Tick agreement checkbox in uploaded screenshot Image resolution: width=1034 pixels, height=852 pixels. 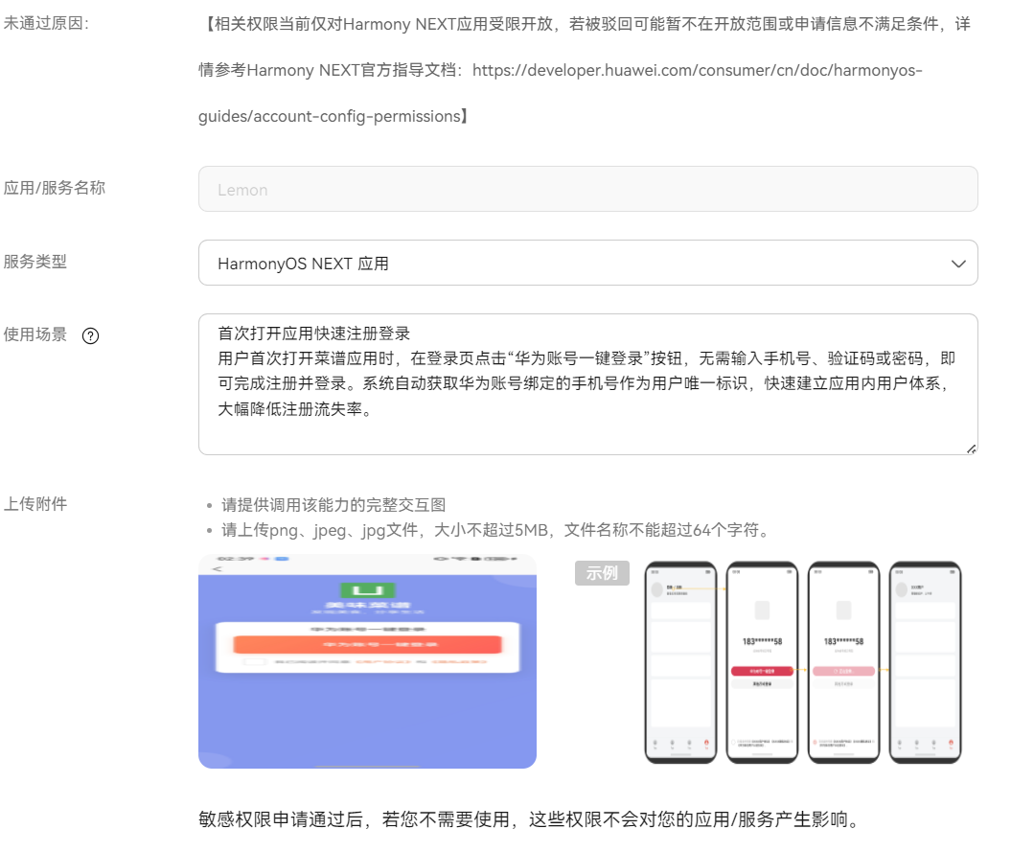253,662
